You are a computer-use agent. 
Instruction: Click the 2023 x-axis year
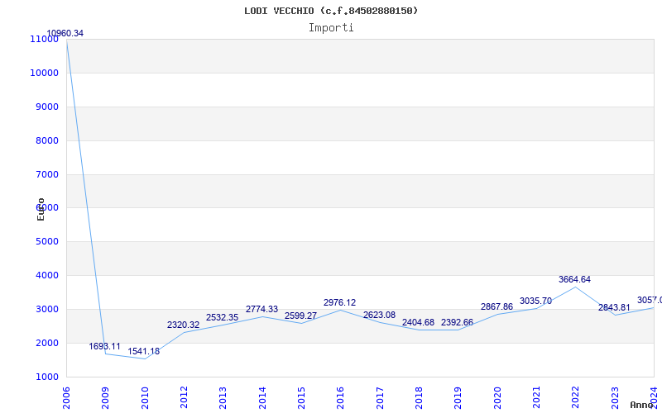click(615, 398)
